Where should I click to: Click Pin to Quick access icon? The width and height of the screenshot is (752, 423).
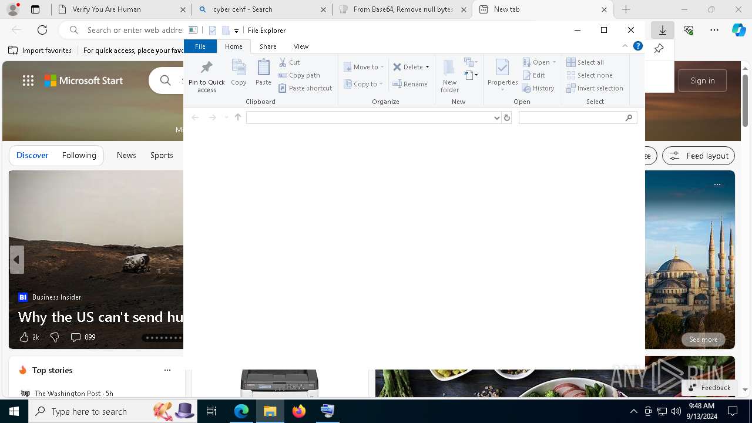click(x=206, y=75)
